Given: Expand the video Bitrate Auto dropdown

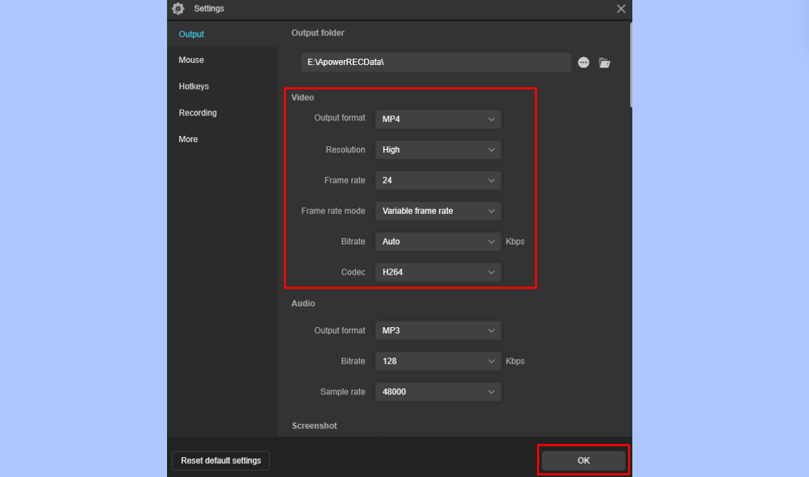Looking at the screenshot, I should pos(438,242).
